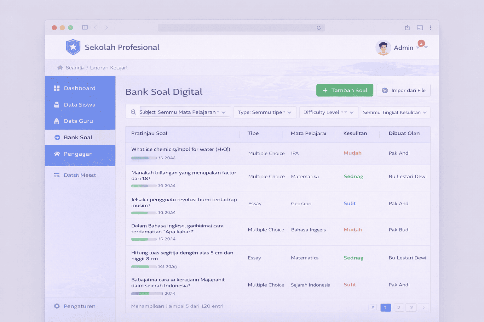Click the Pengaturen gear icon
Viewport: 484px width, 322px height.
[x=57, y=306]
